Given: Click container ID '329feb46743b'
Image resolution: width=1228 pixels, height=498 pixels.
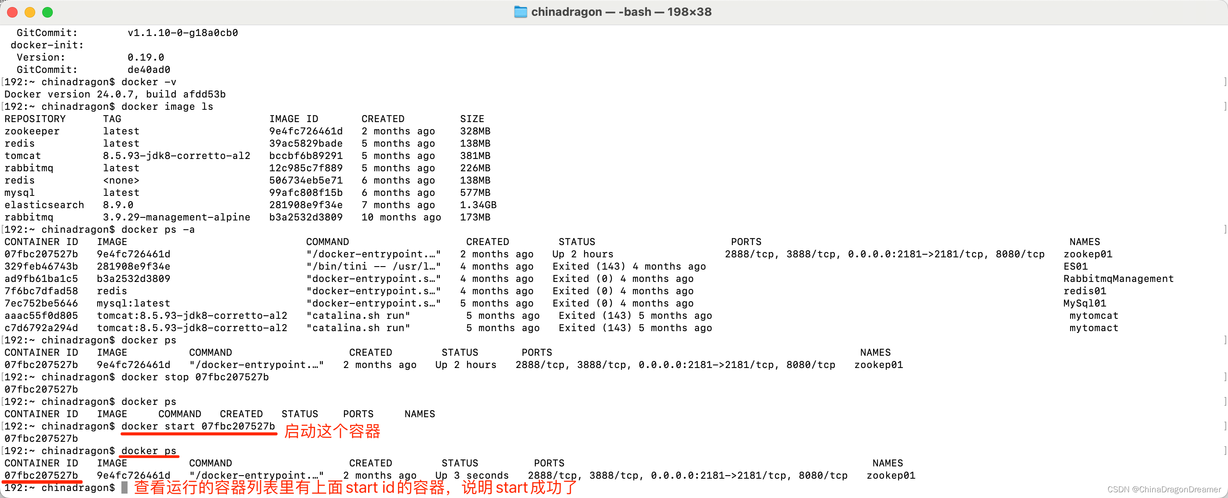Looking at the screenshot, I should 41,267.
